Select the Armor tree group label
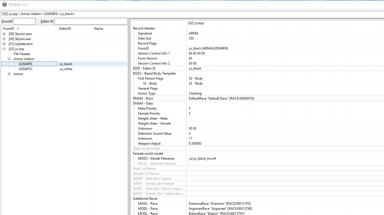This screenshot has width=384, height=215. tap(18, 74)
